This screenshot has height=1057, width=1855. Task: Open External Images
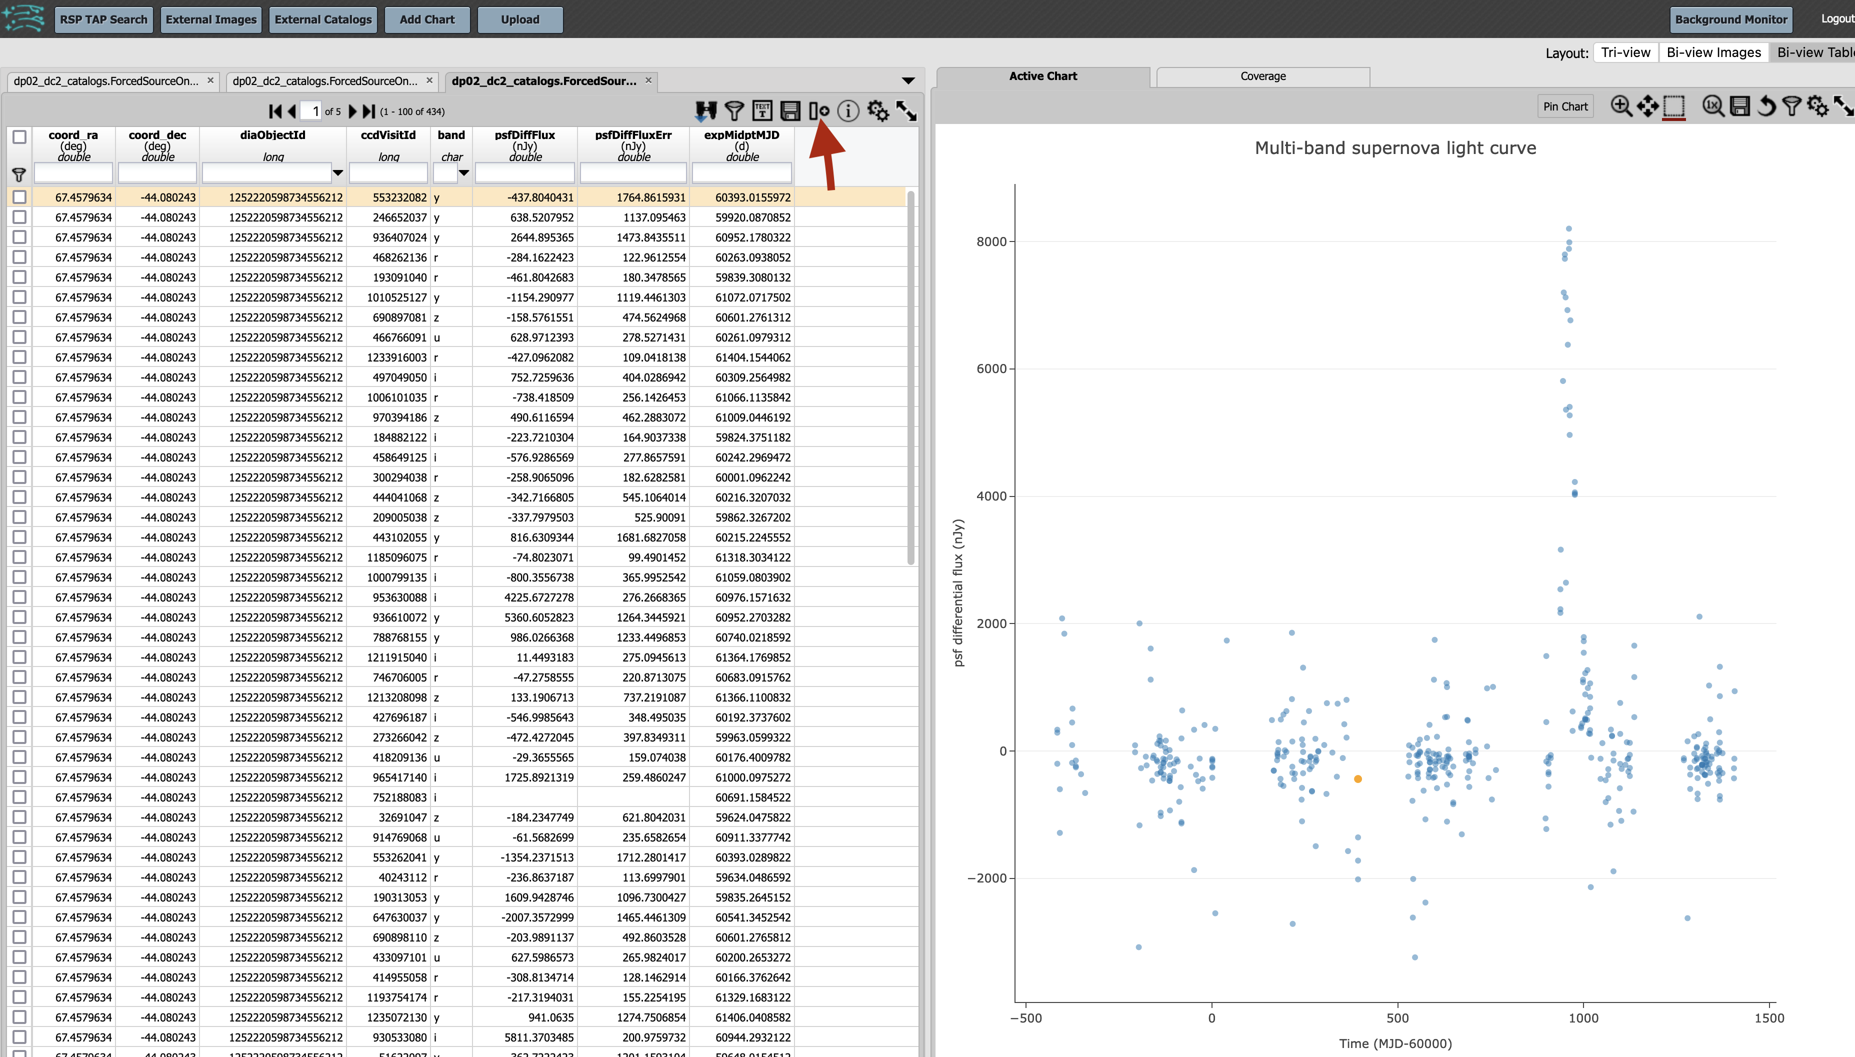coord(211,19)
